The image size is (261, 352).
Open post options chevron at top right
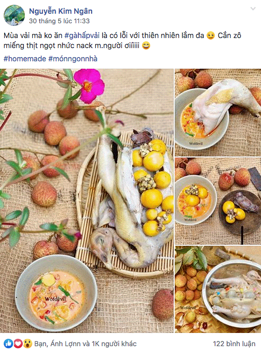tap(253, 9)
